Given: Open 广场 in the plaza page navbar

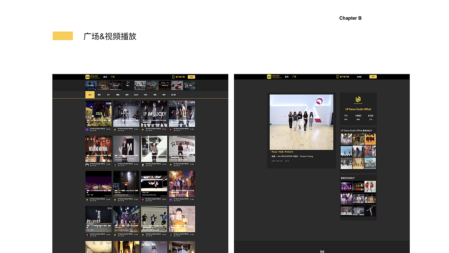Looking at the screenshot, I should [113, 77].
